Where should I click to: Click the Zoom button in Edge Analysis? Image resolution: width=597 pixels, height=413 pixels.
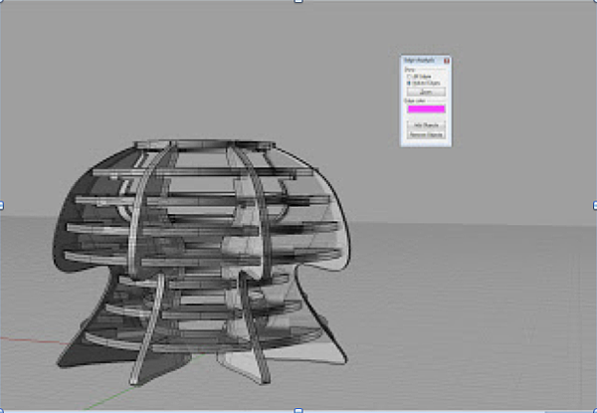pos(425,92)
